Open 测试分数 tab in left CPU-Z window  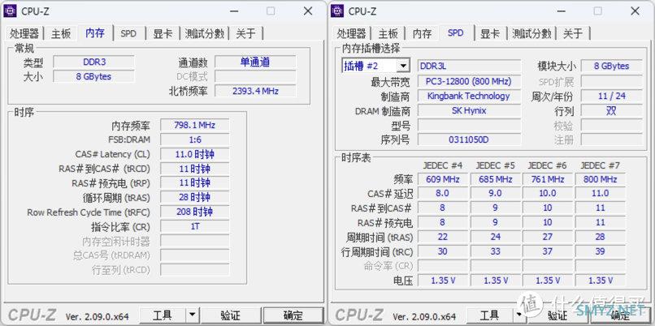204,34
